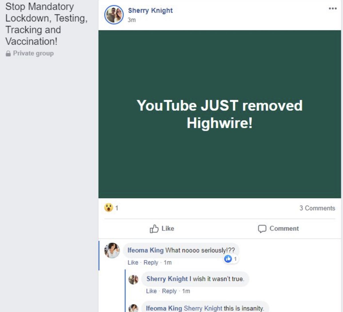Click the 'YouTube JUST removed Highwire!' post text
343x312 pixels.
(220, 114)
